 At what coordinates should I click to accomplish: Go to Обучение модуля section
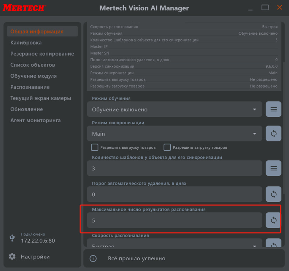pyautogui.click(x=34, y=76)
